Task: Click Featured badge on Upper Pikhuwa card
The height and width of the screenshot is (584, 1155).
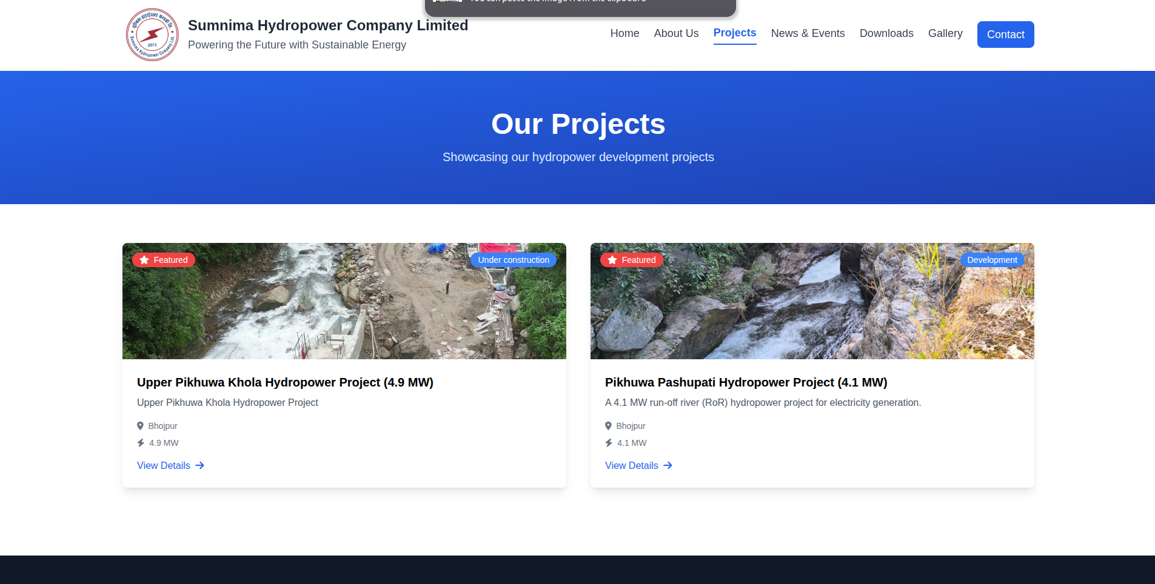Action: coord(164,260)
